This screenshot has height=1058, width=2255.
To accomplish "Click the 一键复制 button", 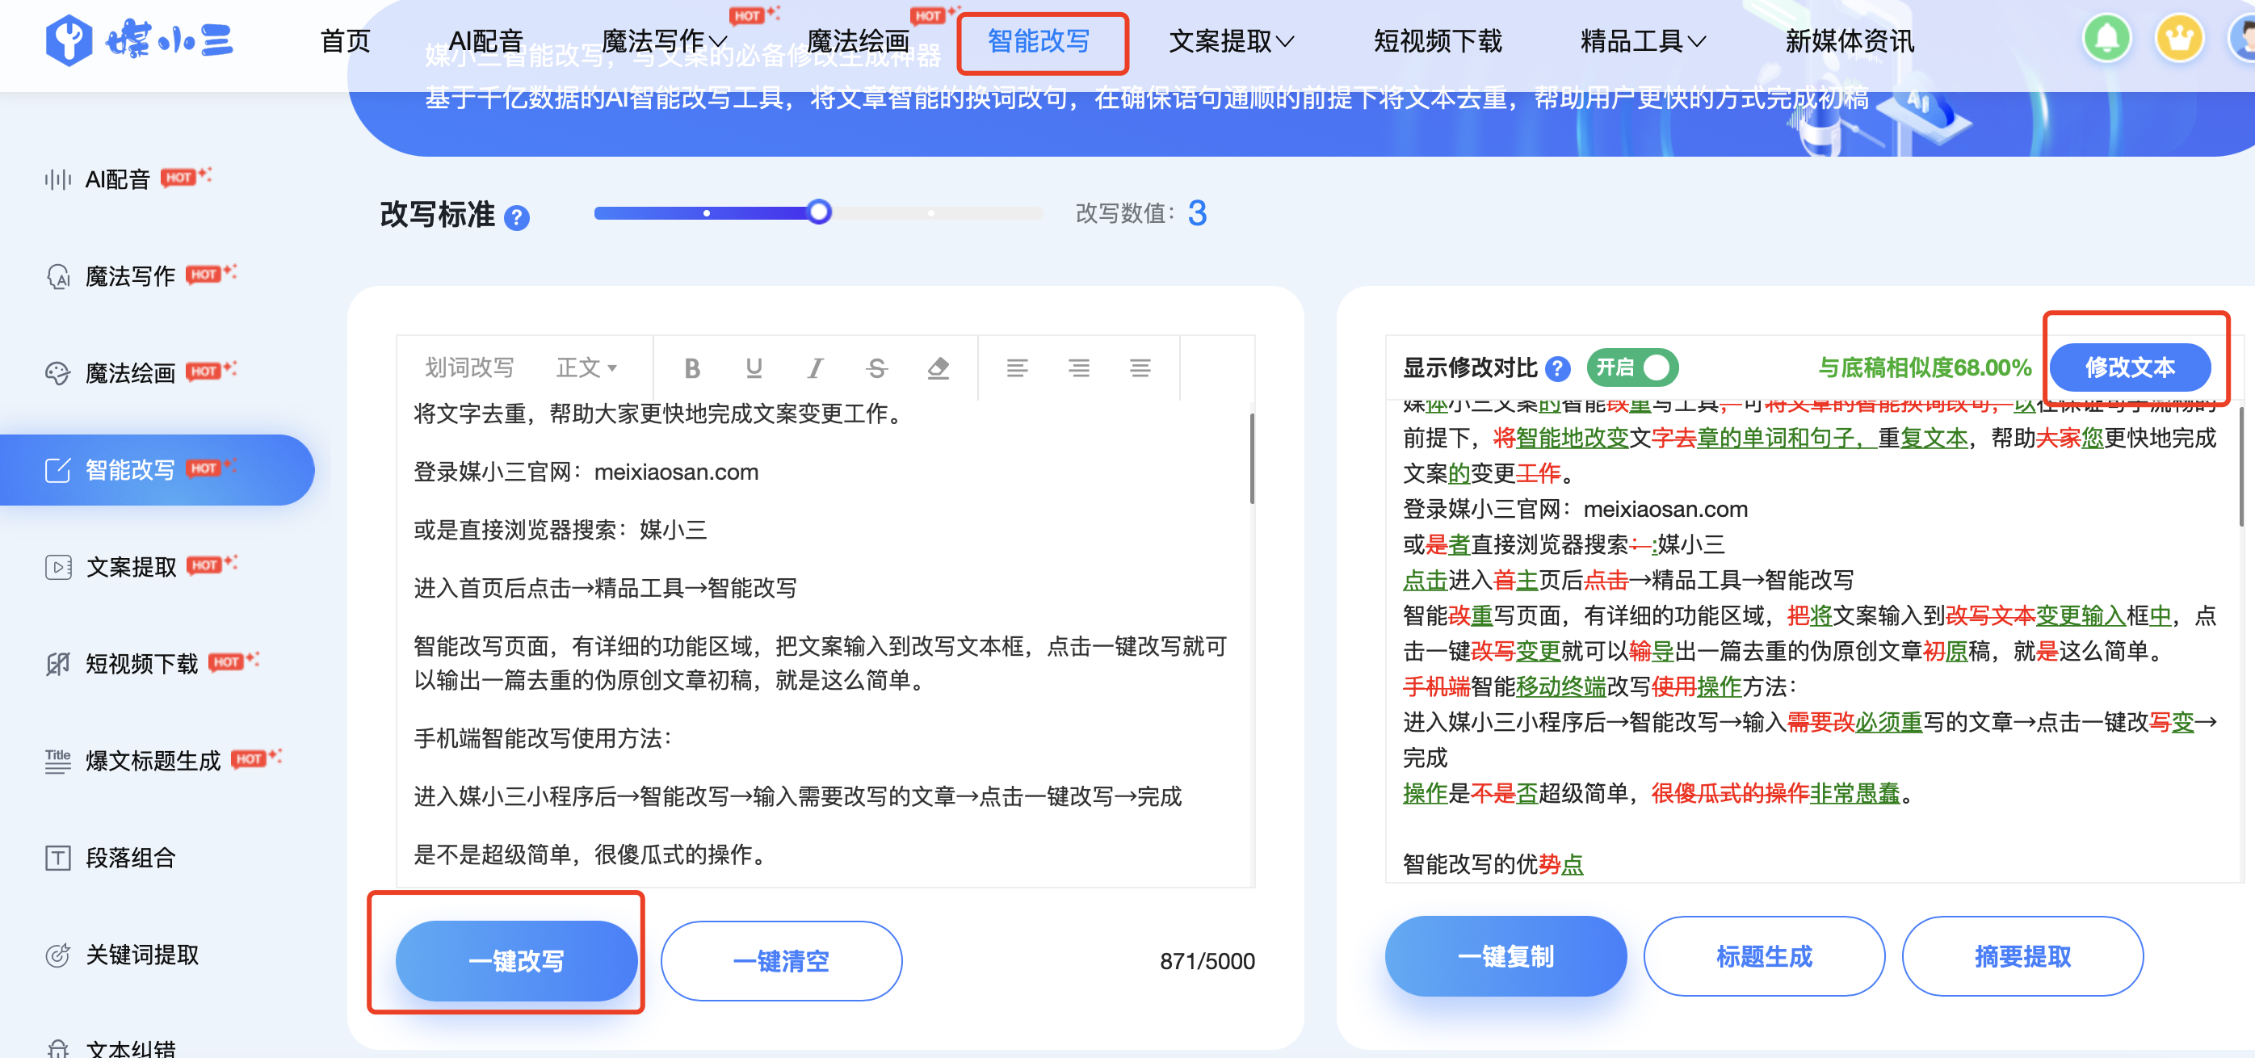I will pos(1505,956).
